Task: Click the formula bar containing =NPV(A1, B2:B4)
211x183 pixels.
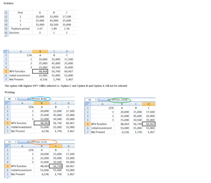Action: [52, 99]
